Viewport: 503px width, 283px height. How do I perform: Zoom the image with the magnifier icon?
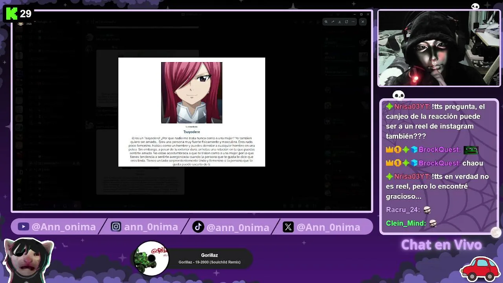click(x=326, y=22)
